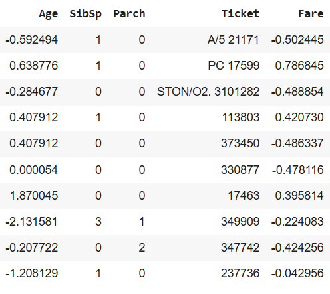Select Fare value 0.420730
Image resolution: width=330 pixels, height=294 pixels.
pos(299,117)
